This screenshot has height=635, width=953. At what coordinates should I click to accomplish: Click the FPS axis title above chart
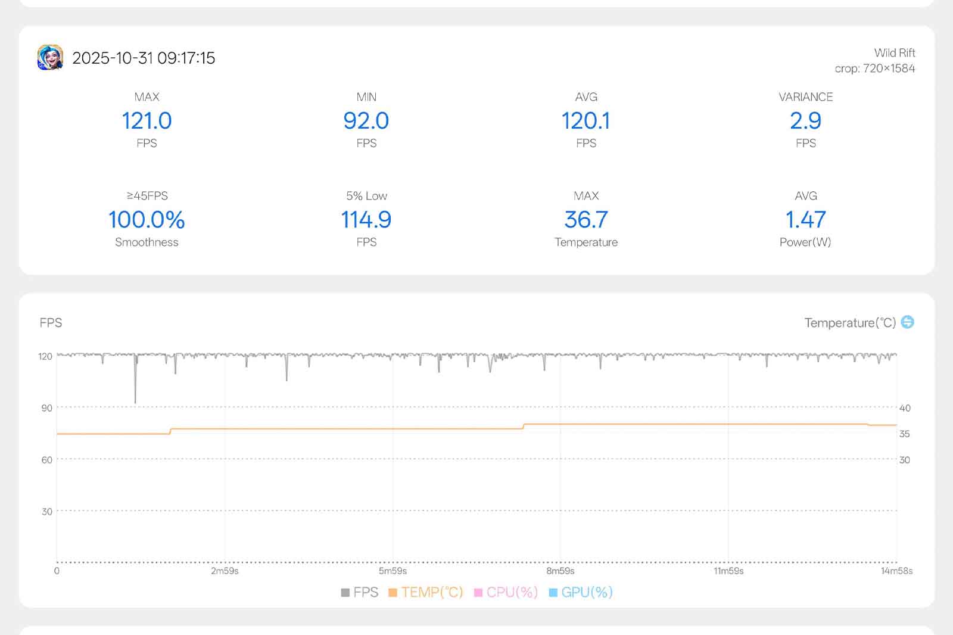pyautogui.click(x=51, y=322)
